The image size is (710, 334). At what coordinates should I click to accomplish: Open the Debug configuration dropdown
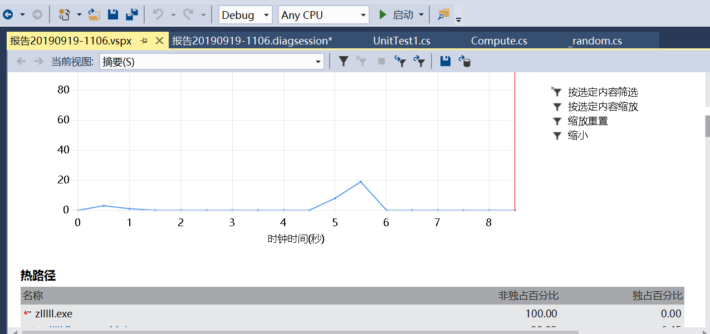click(x=246, y=15)
